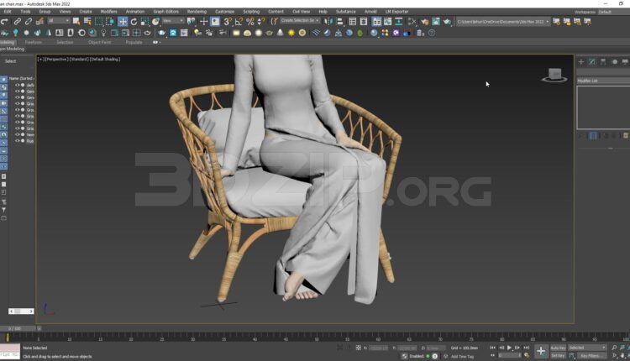Toggle visibility eye of last scene object
630x361 pixels.
click(18, 141)
